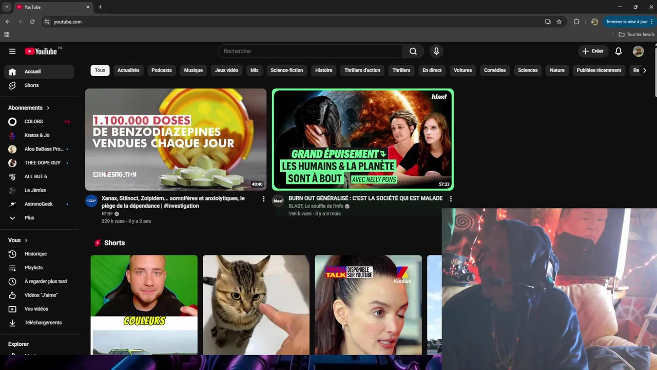This screenshot has height=370, width=657.
Task: Open ALL BUT 6 channel
Action: tap(39, 176)
